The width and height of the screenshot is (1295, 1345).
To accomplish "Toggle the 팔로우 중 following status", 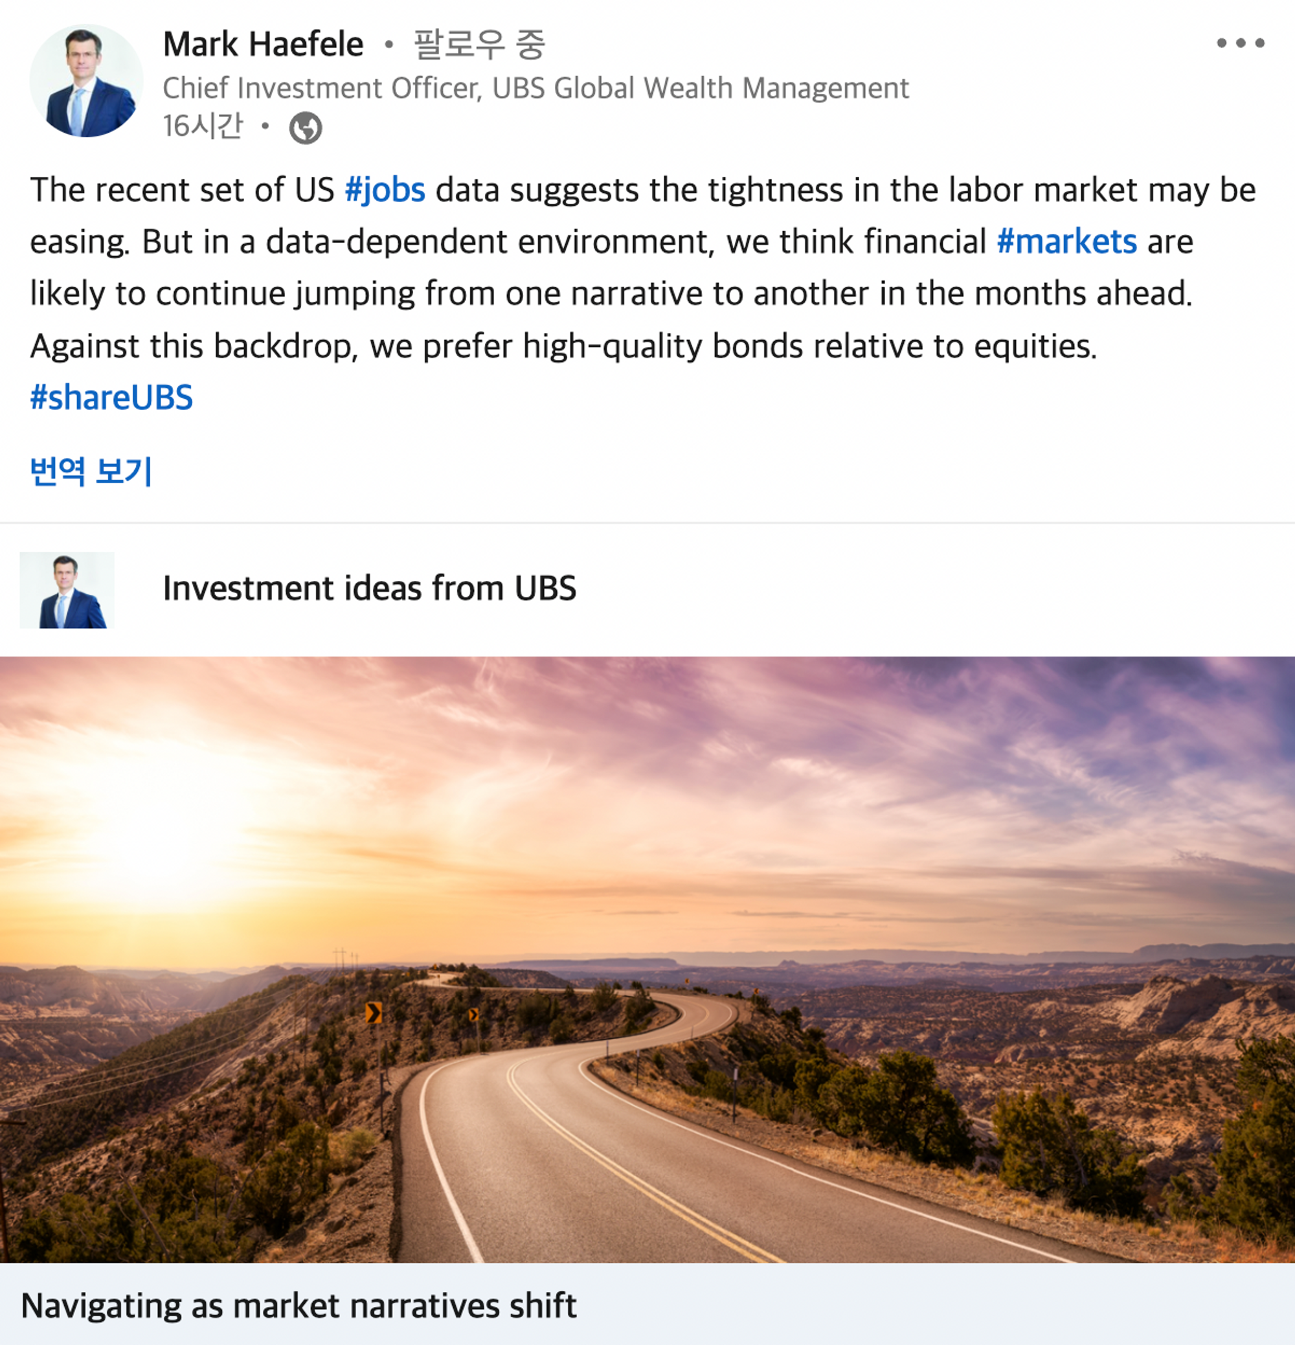I will 479,45.
